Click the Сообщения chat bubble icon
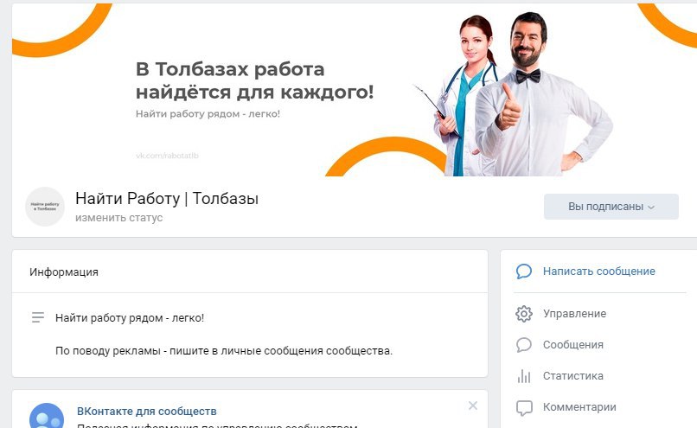Image resolution: width=697 pixels, height=428 pixels. 524,345
